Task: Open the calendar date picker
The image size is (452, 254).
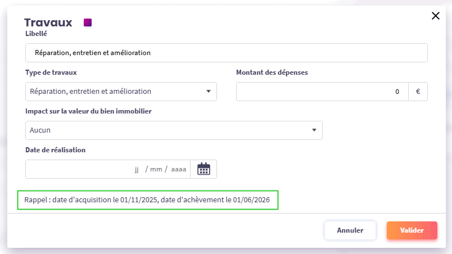Action: point(204,169)
